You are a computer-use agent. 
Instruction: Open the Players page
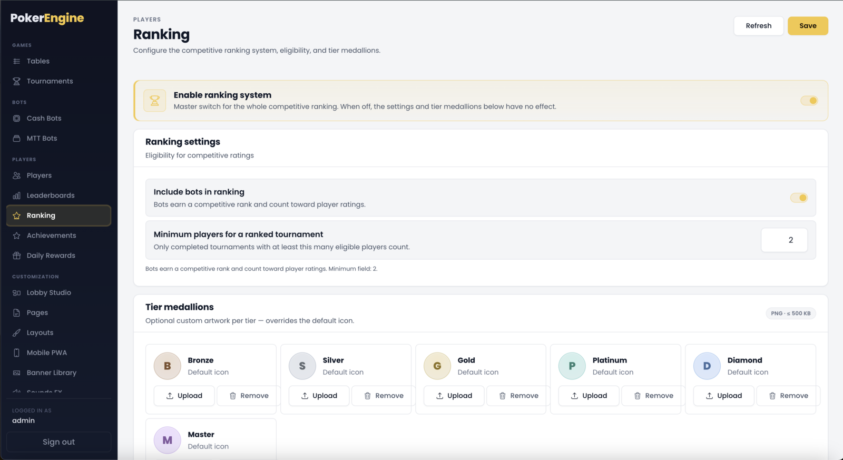(x=58, y=175)
